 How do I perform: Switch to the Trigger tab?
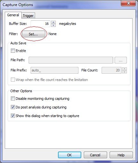pyautogui.click(x=28, y=16)
